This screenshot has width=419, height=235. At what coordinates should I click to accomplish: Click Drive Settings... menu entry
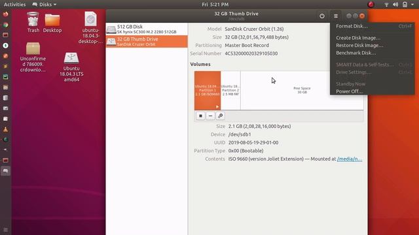(373, 72)
